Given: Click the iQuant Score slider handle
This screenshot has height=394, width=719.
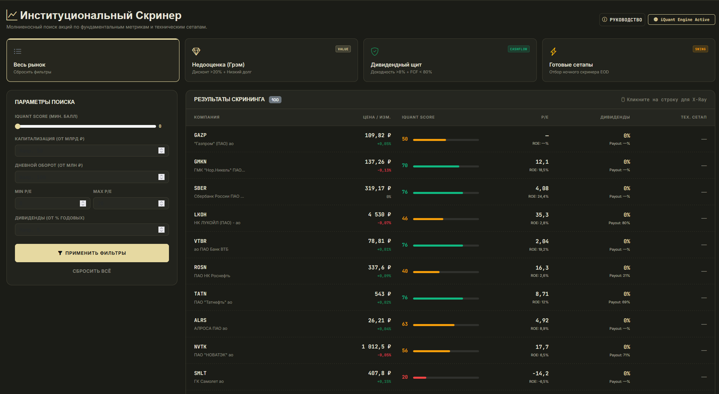Looking at the screenshot, I should coord(18,126).
